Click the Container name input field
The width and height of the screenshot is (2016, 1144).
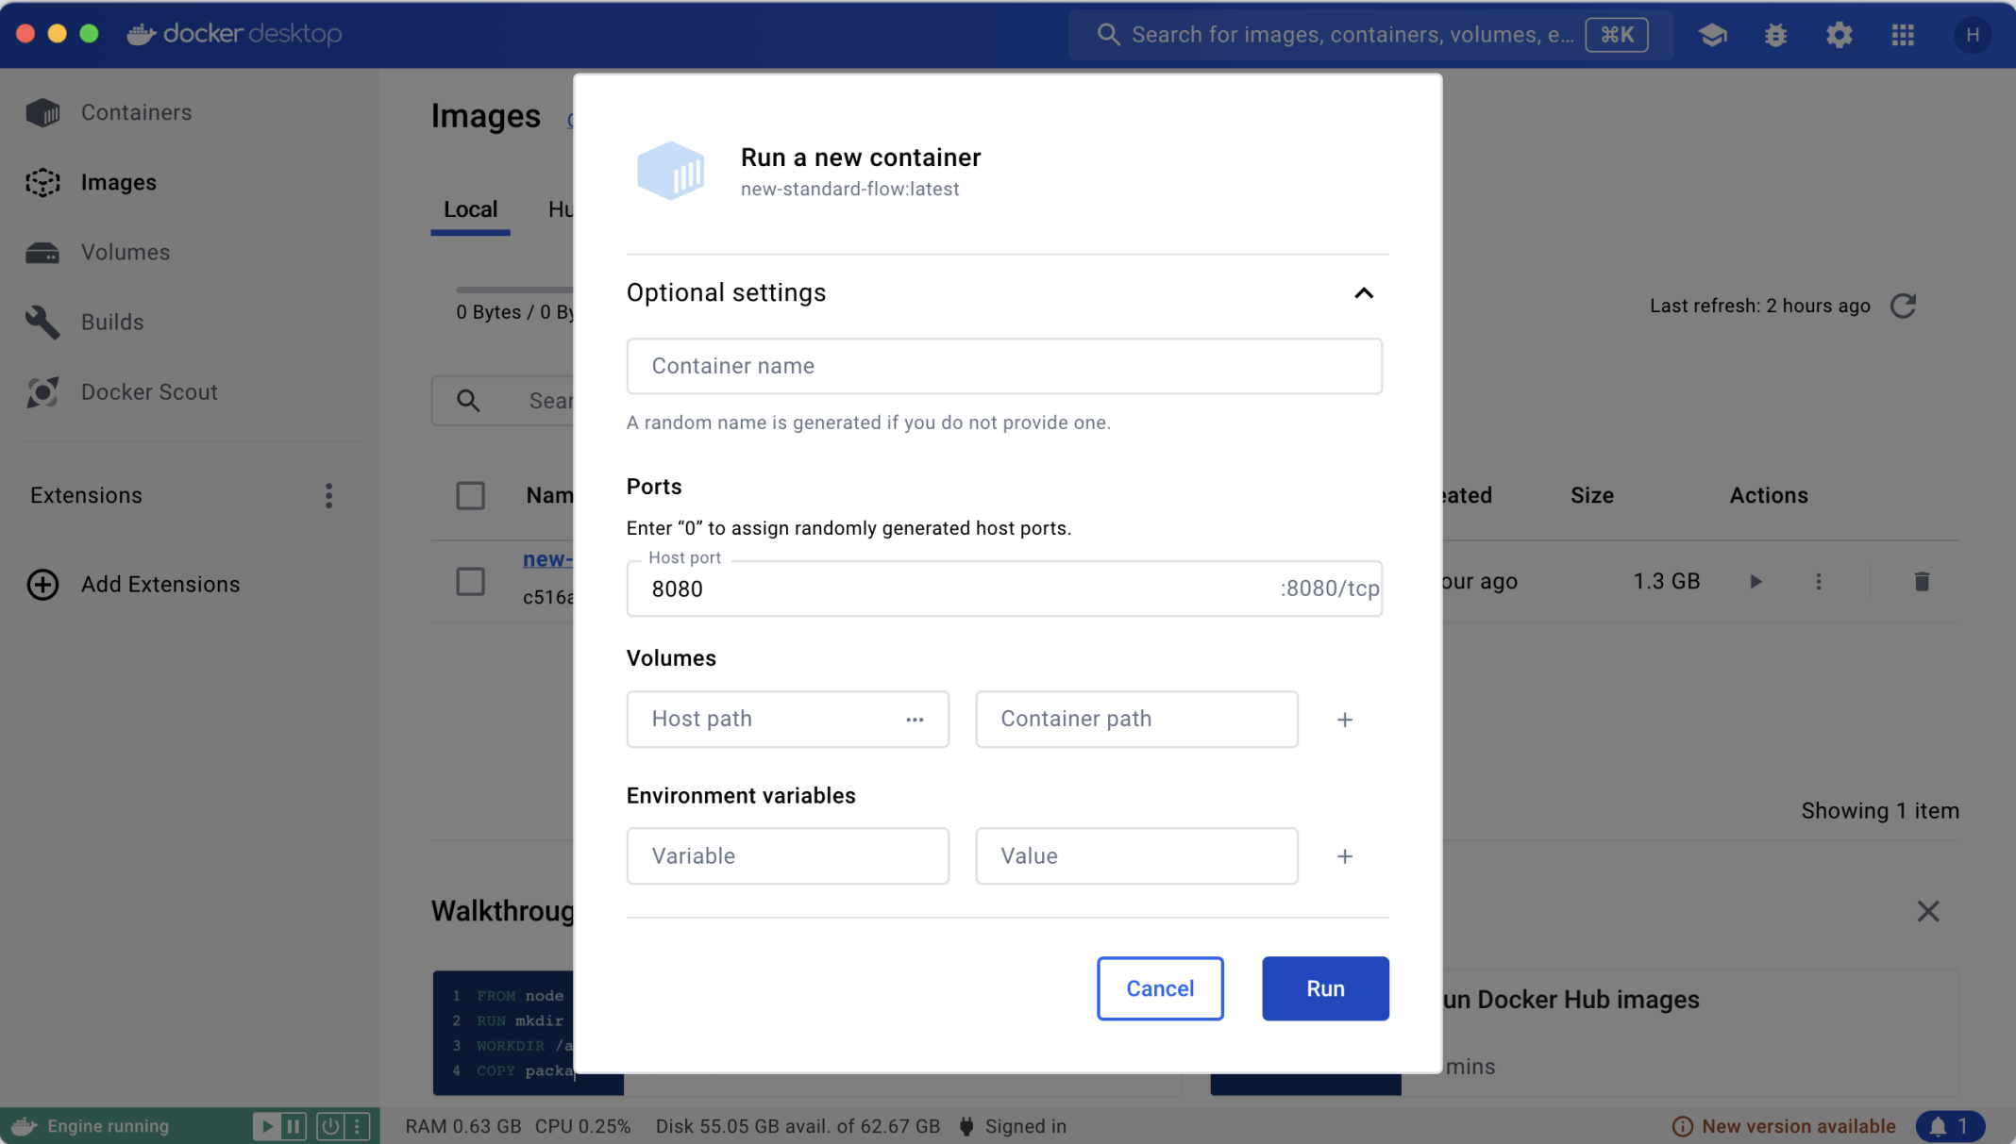click(1004, 366)
